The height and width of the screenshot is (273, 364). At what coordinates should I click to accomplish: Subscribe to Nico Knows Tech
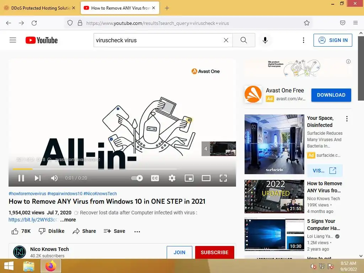click(214, 252)
